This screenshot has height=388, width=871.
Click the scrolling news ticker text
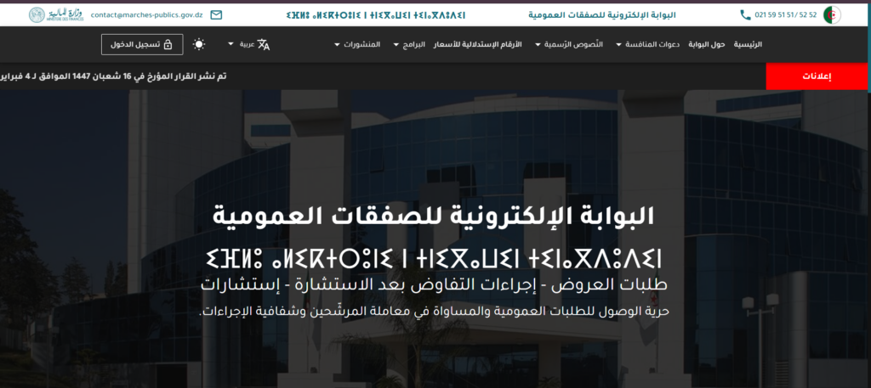[x=113, y=76]
